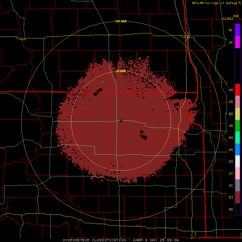The width and height of the screenshot is (242, 242).
Task: Click the GR pink legend color swatch
Action: coord(237,102)
